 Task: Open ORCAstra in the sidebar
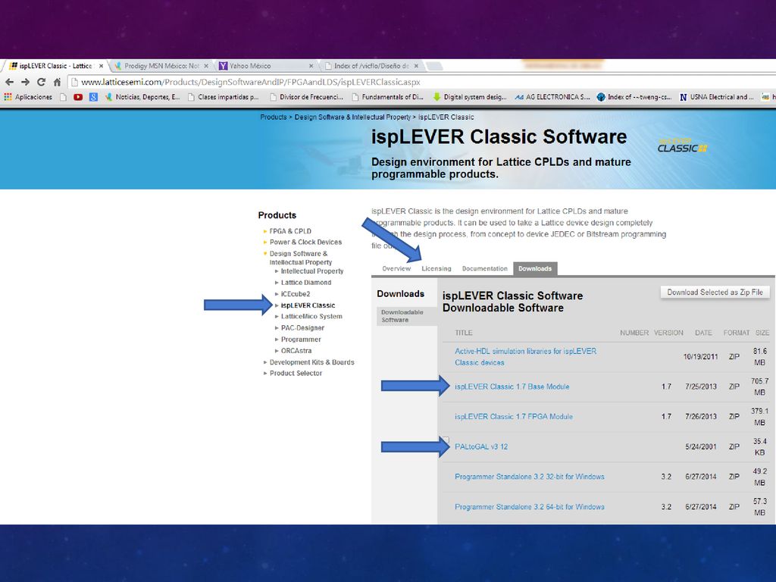[x=296, y=350]
